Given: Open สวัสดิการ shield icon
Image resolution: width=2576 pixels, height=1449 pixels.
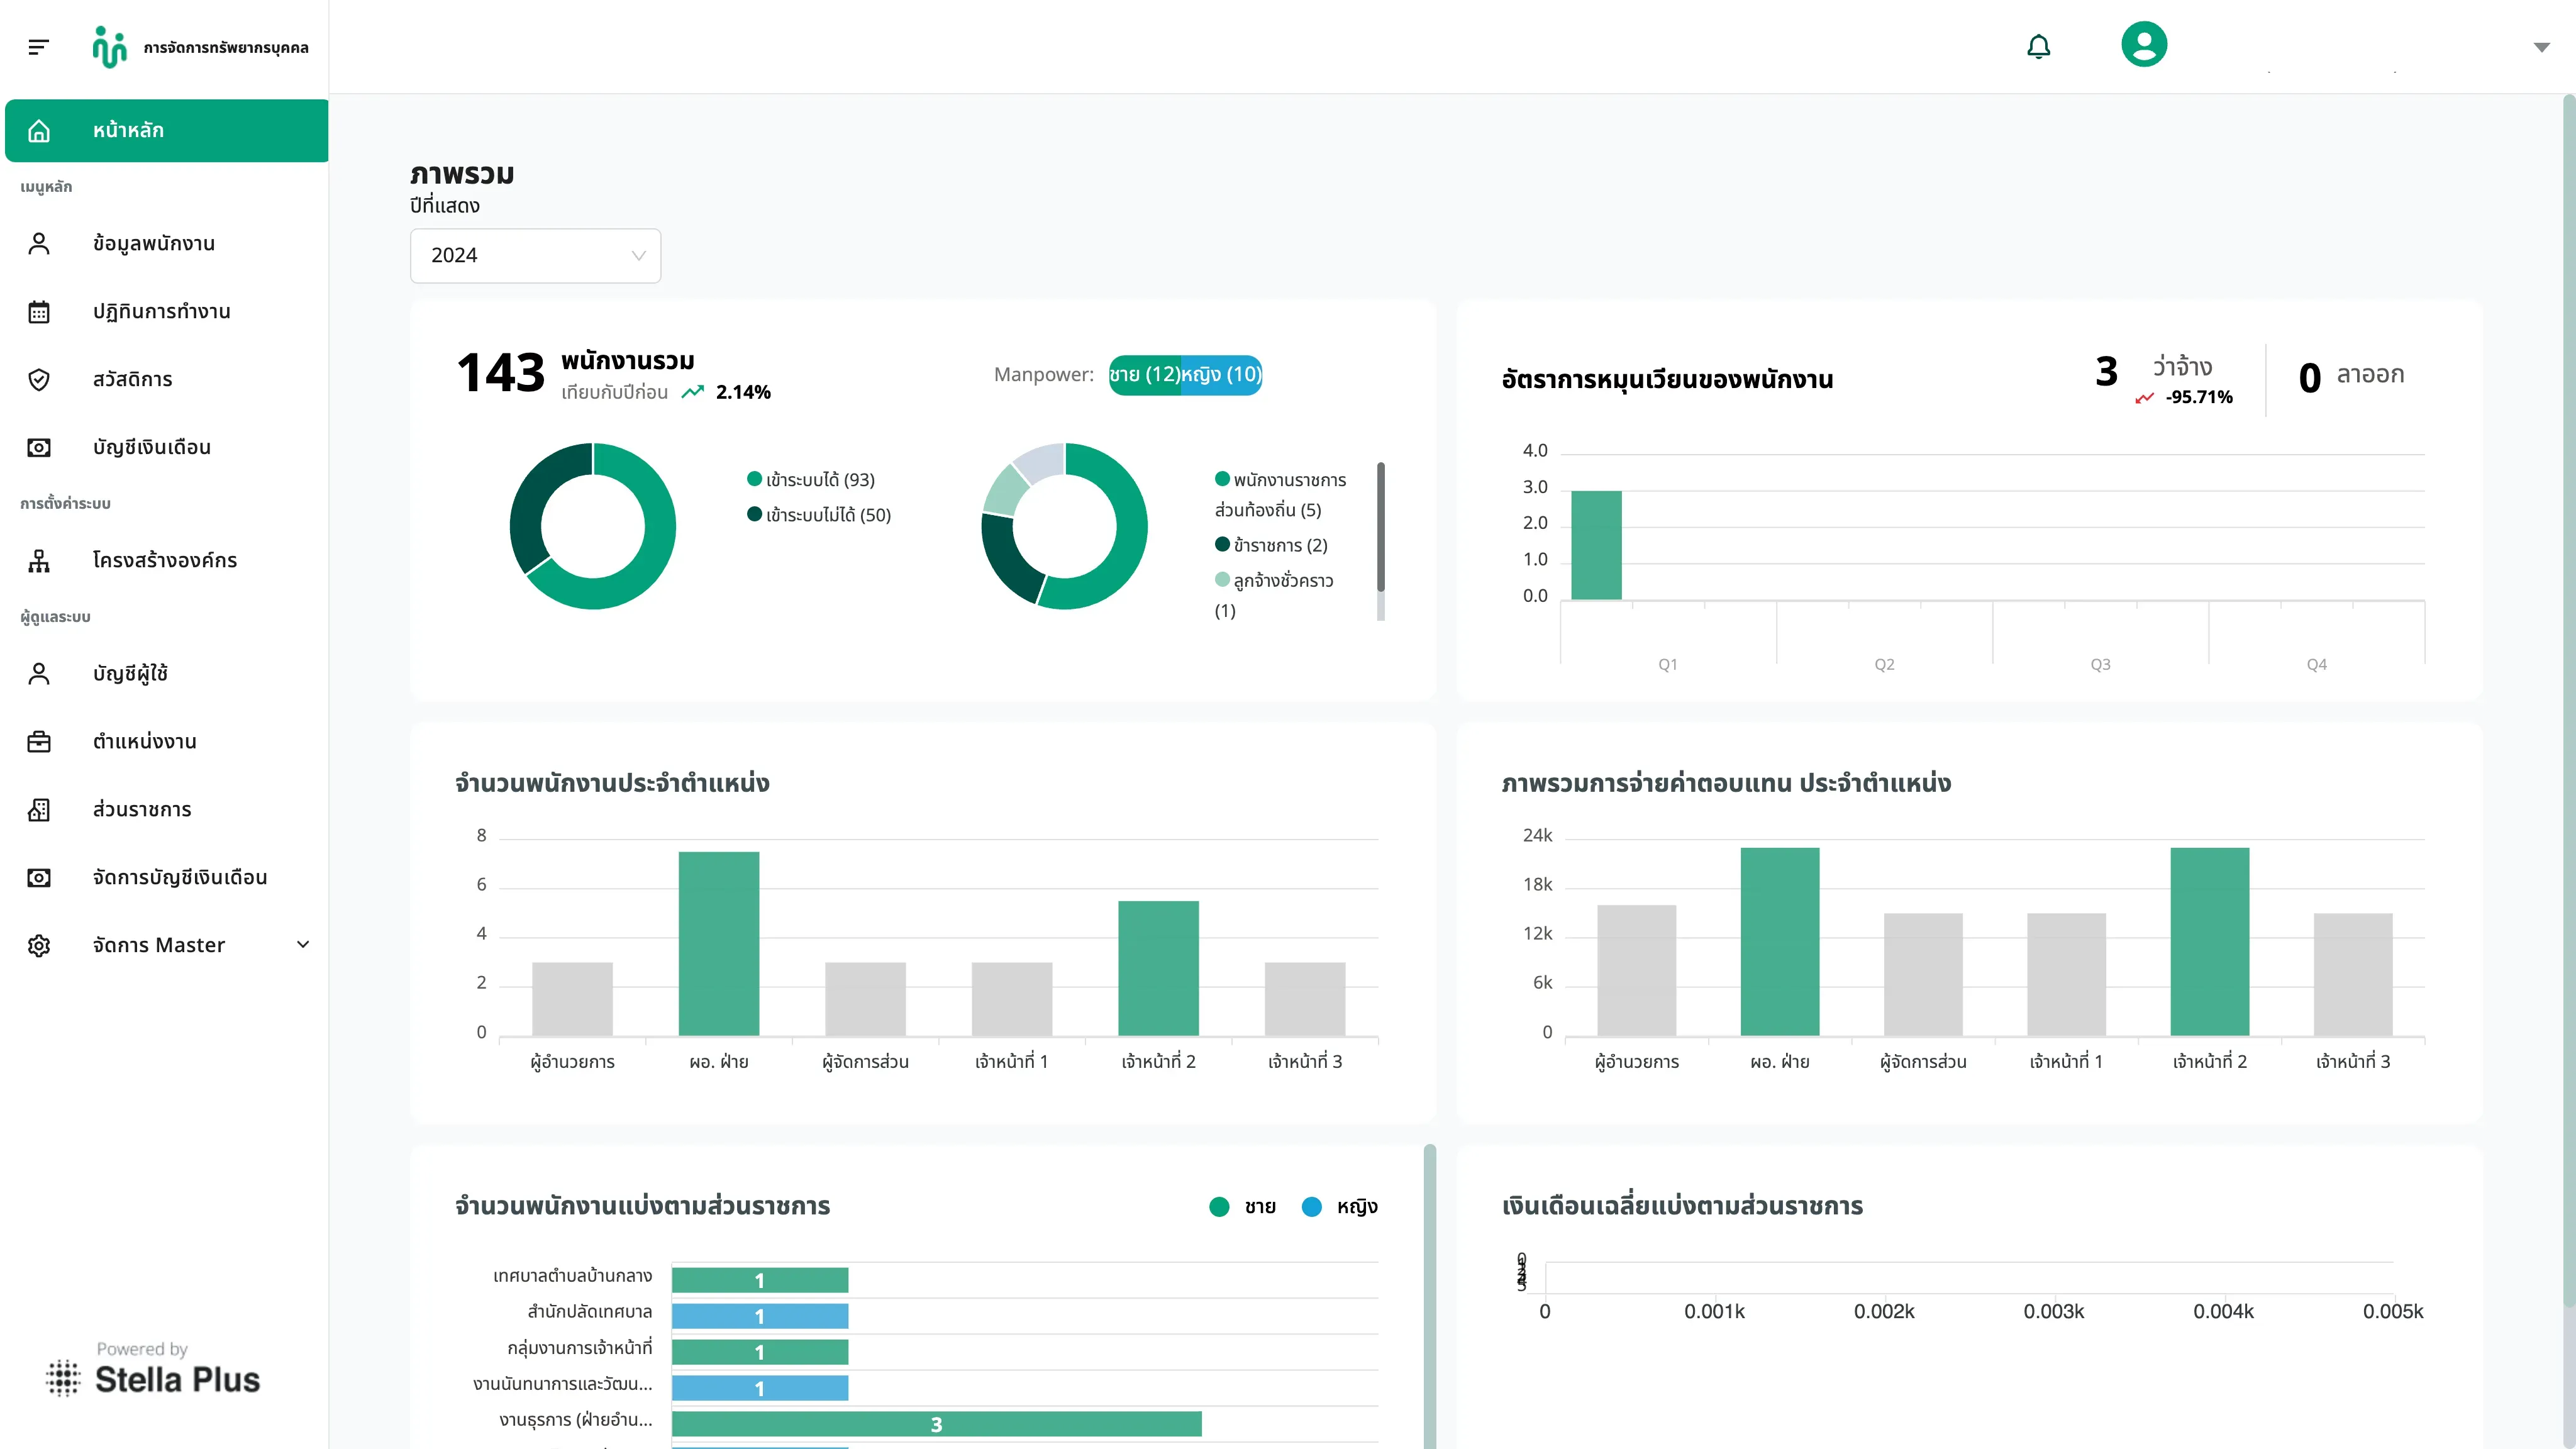Looking at the screenshot, I should [x=39, y=380].
